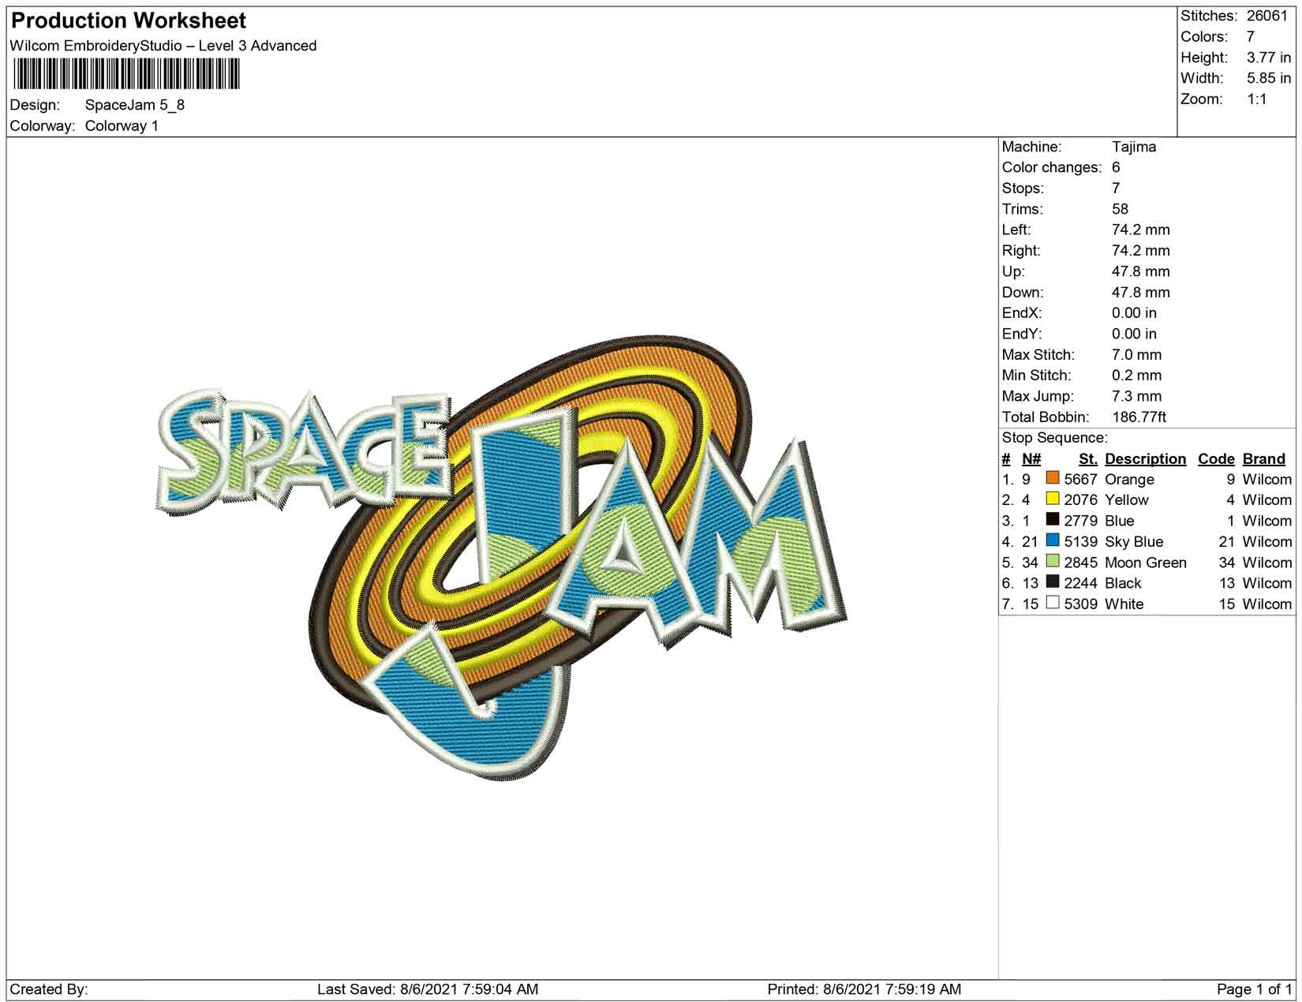
Task: Select the "Last Saved: 8/6/2021 7:59:04 AM" footer text
Action: 428,989
